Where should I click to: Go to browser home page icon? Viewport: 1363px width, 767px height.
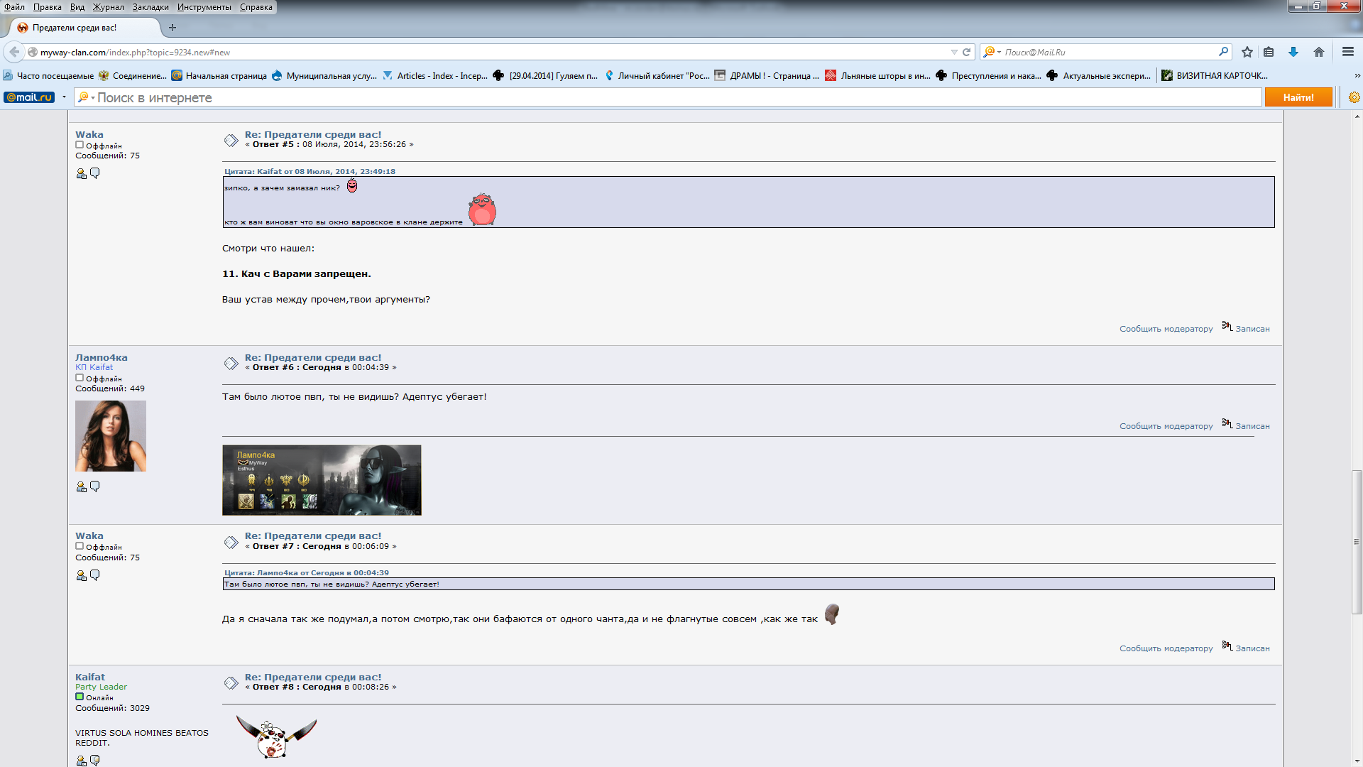(1319, 52)
